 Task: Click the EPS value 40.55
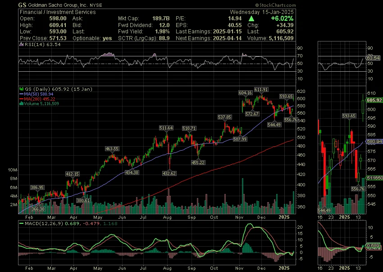pyautogui.click(x=234, y=25)
